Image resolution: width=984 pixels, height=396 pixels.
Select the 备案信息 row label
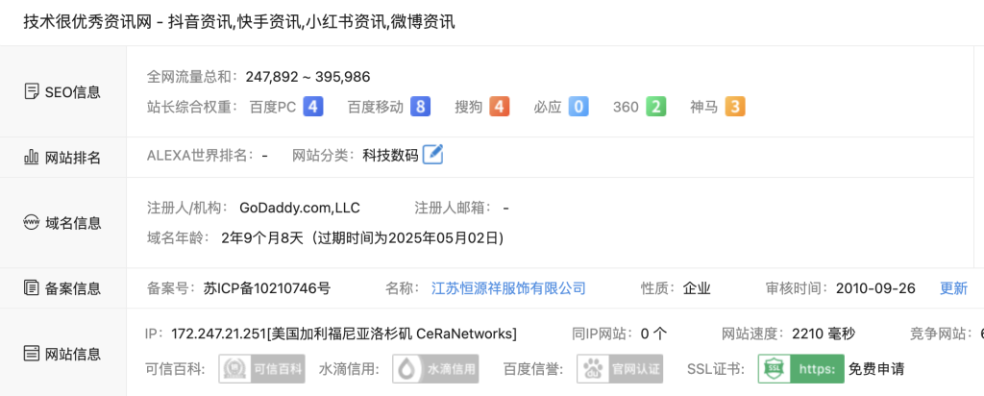pos(62,288)
